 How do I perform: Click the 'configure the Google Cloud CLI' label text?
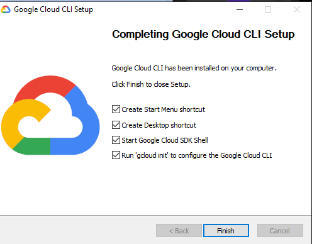tap(225, 155)
